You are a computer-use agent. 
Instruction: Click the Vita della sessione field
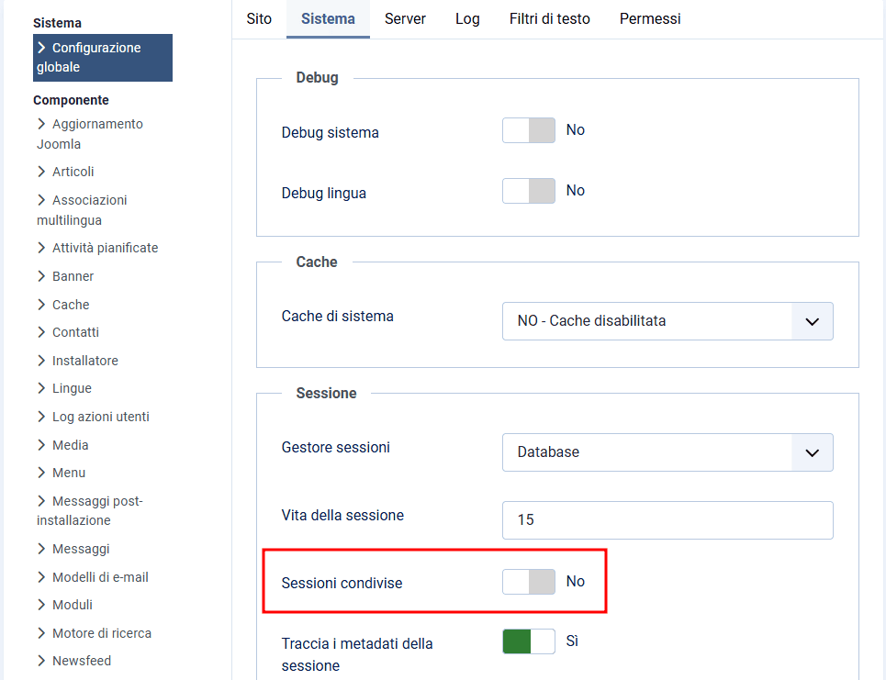[667, 519]
